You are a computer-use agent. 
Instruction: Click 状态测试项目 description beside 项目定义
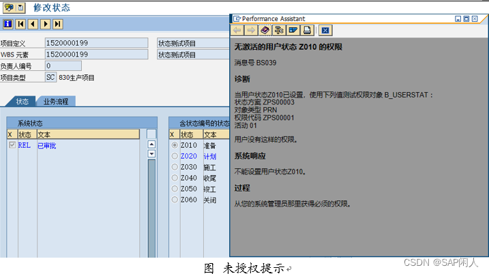pyautogui.click(x=194, y=44)
